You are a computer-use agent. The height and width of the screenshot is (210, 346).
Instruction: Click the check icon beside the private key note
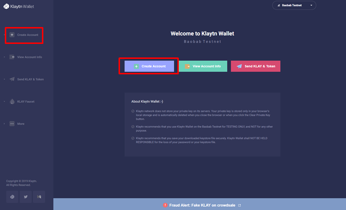[x=133, y=111]
